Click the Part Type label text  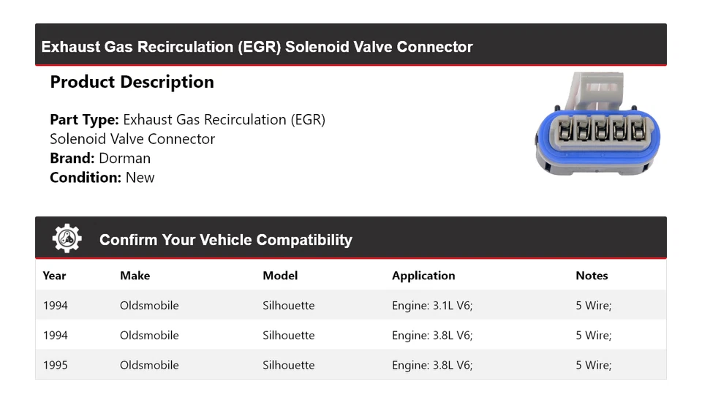tap(84, 119)
